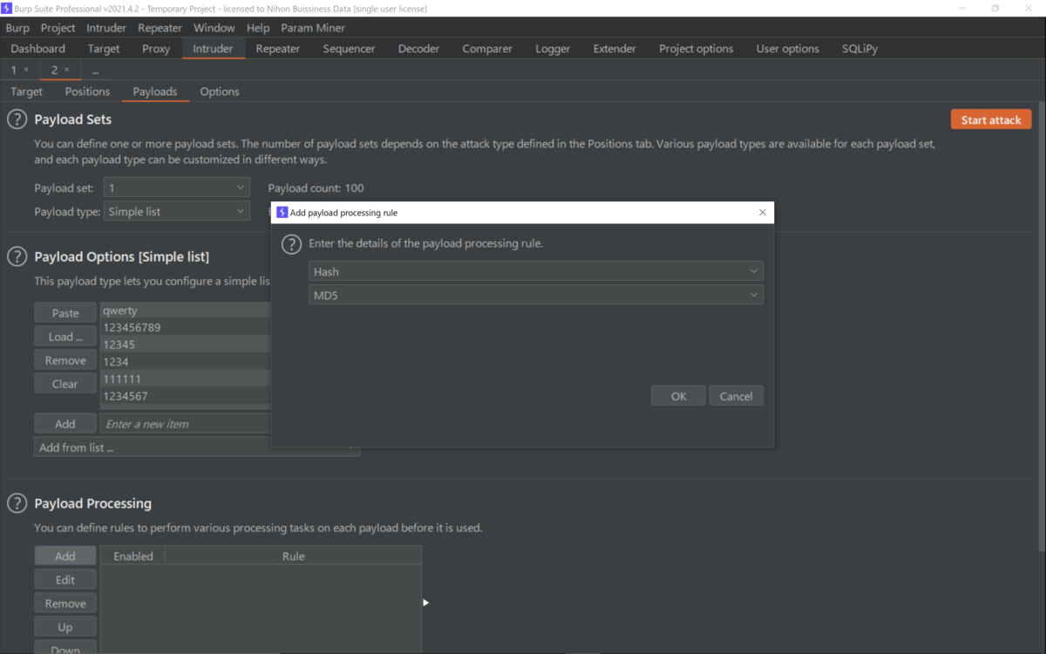Close the Add payload processing rule dialog

[x=763, y=212]
